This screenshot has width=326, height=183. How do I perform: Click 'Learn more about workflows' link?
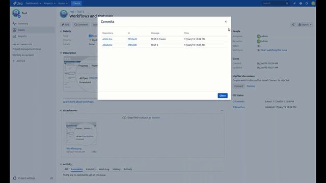tap(78, 102)
